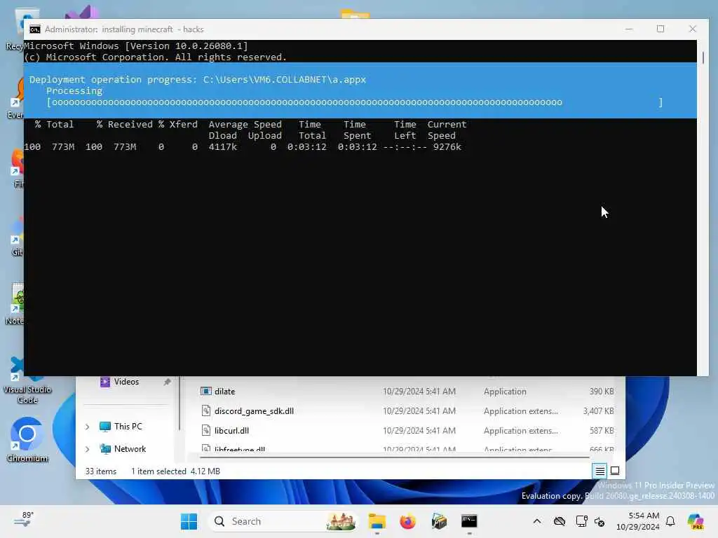Click the dilate application file icon

206,391
